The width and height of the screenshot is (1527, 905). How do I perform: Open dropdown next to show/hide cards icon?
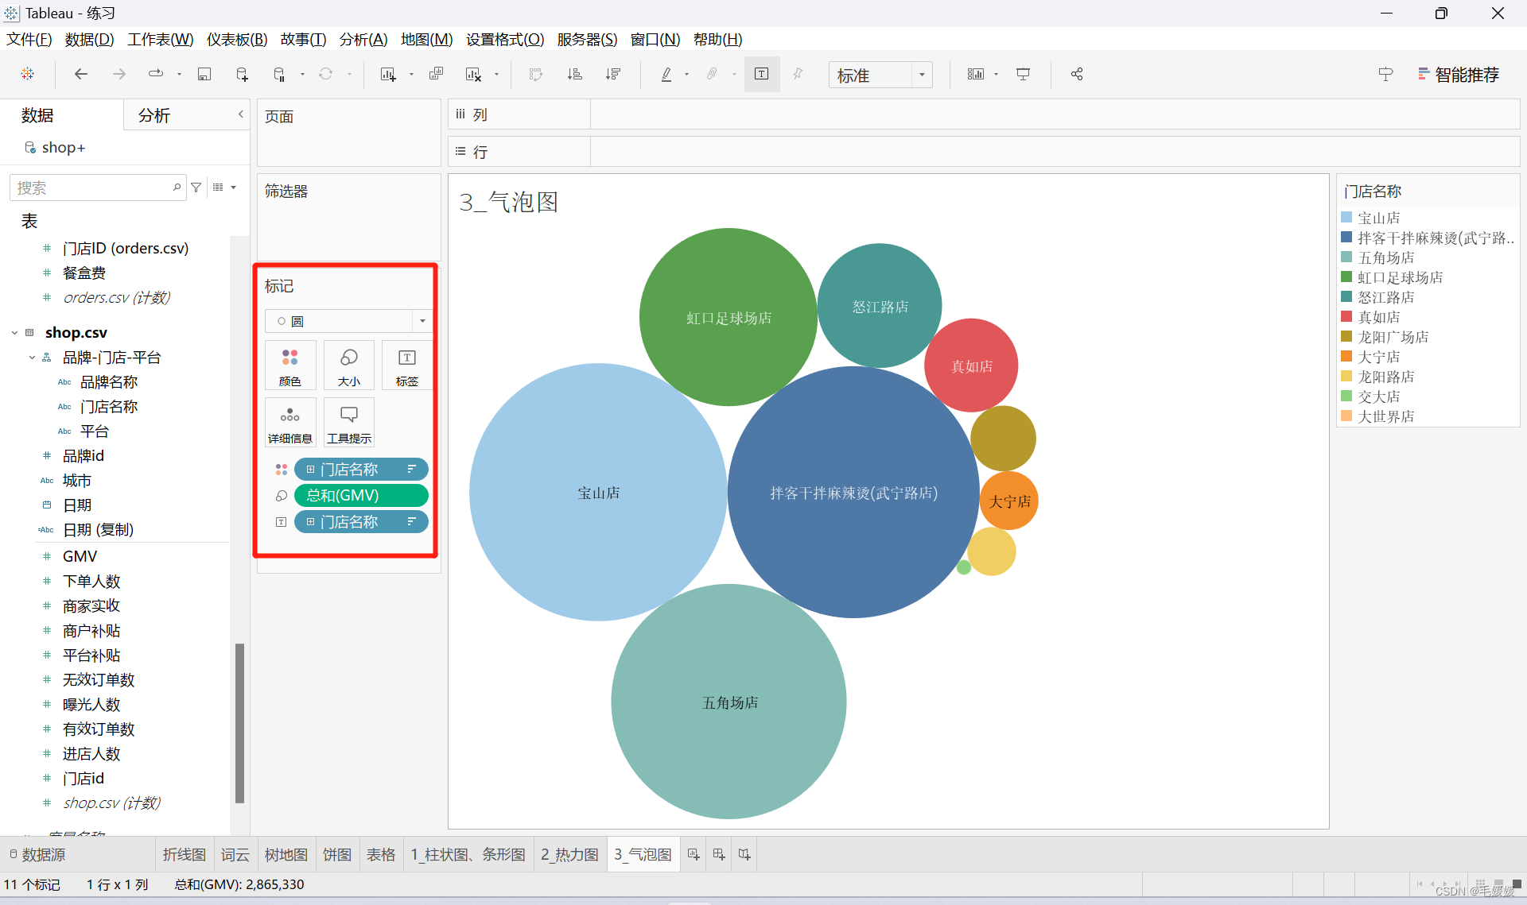pos(996,74)
